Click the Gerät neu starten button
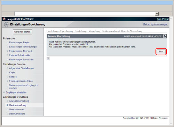 pos(22,32)
